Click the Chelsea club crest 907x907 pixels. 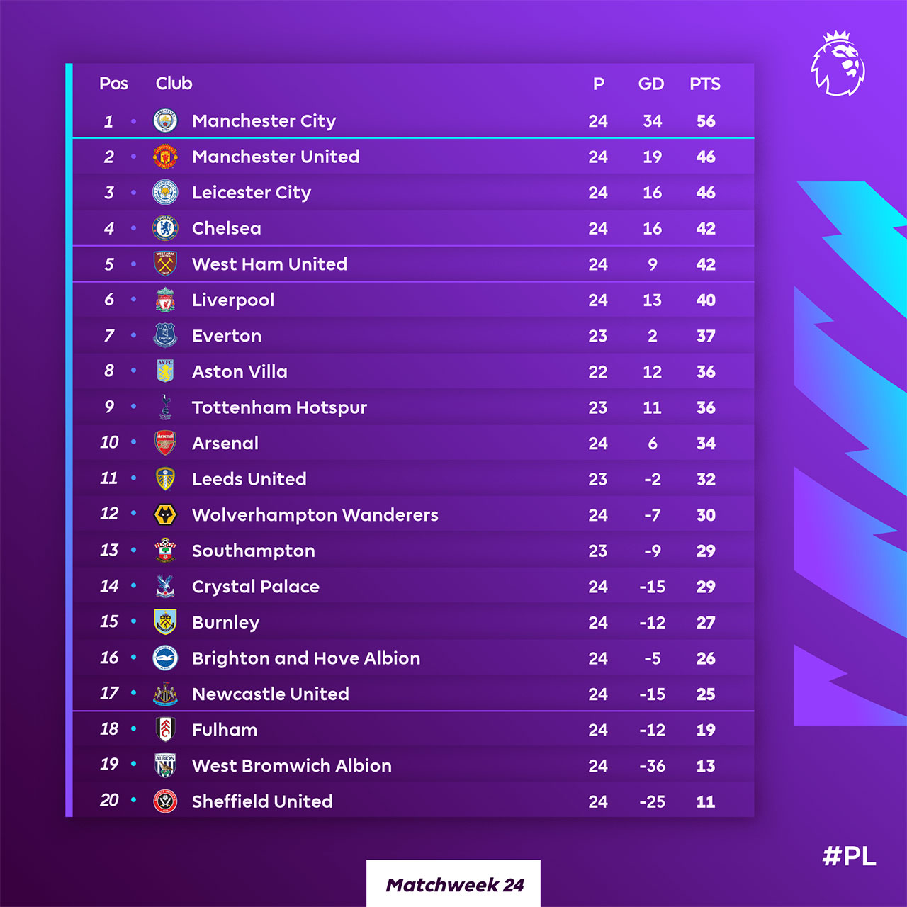point(165,228)
